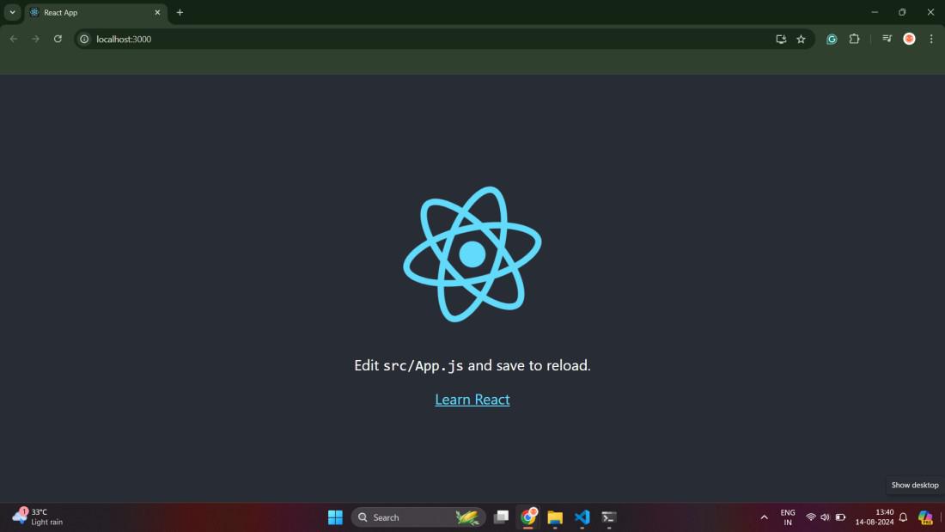Click the taskbar Search box

tap(418, 517)
